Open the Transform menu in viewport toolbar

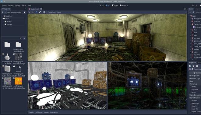point(51,12)
